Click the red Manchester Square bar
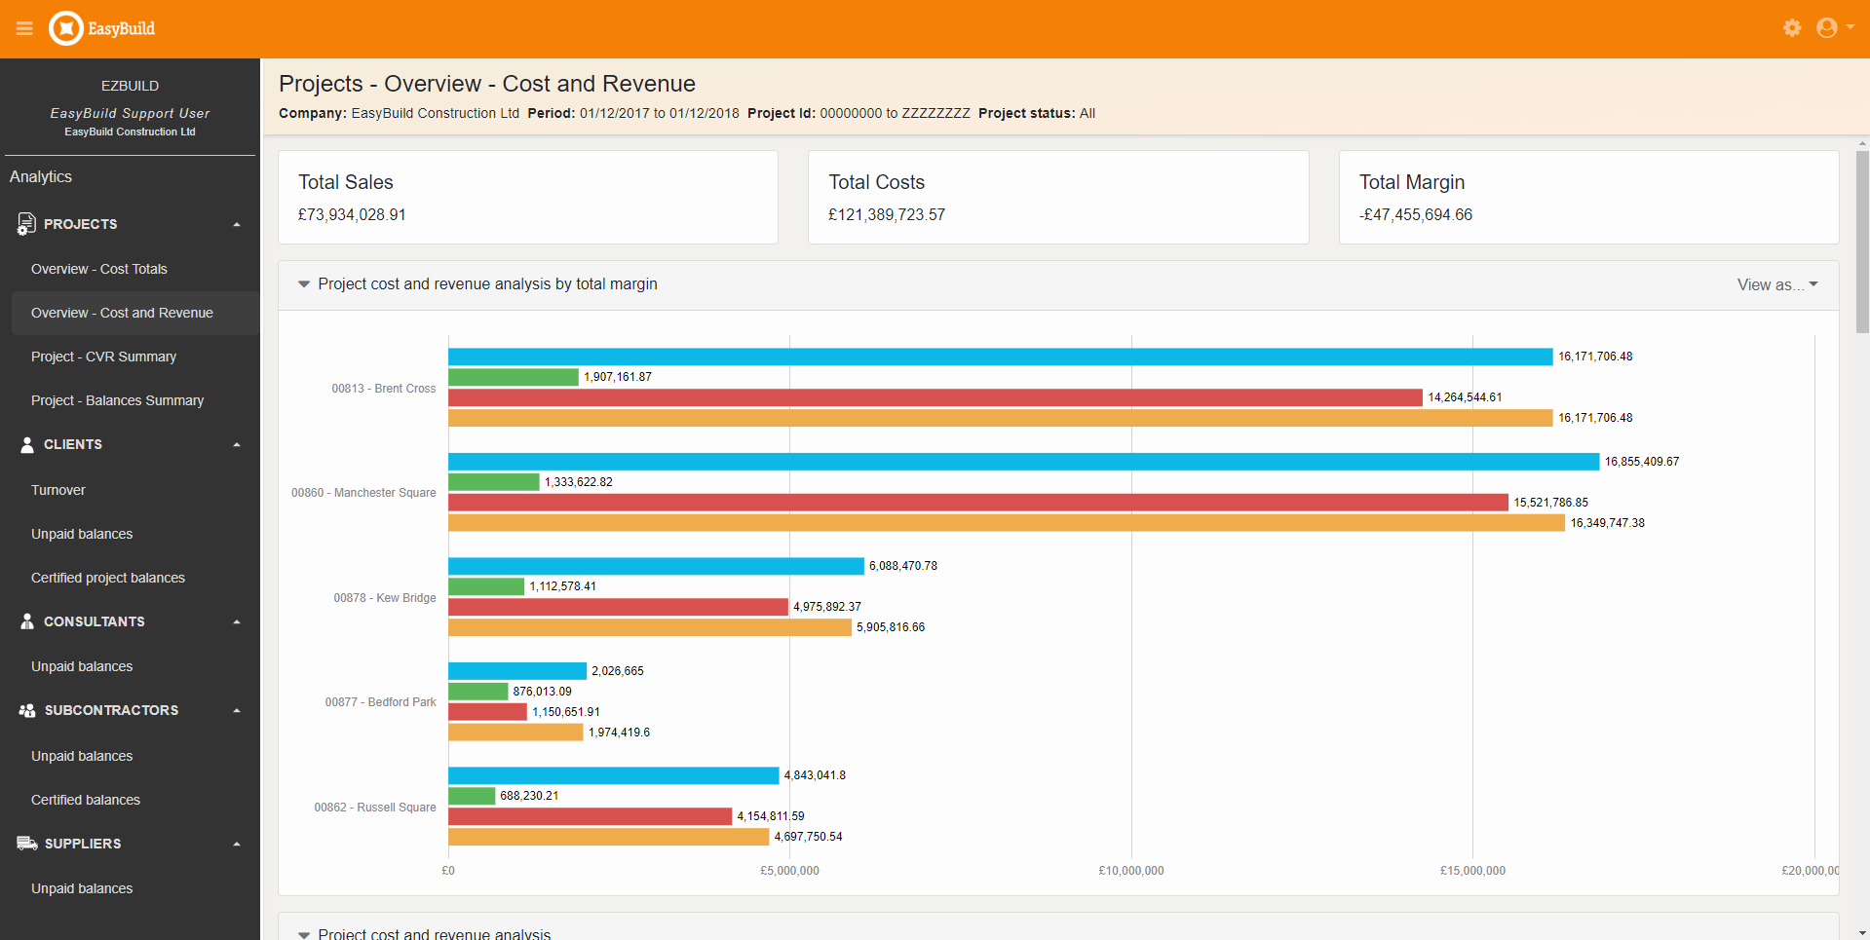The width and height of the screenshot is (1870, 940). [x=977, y=503]
